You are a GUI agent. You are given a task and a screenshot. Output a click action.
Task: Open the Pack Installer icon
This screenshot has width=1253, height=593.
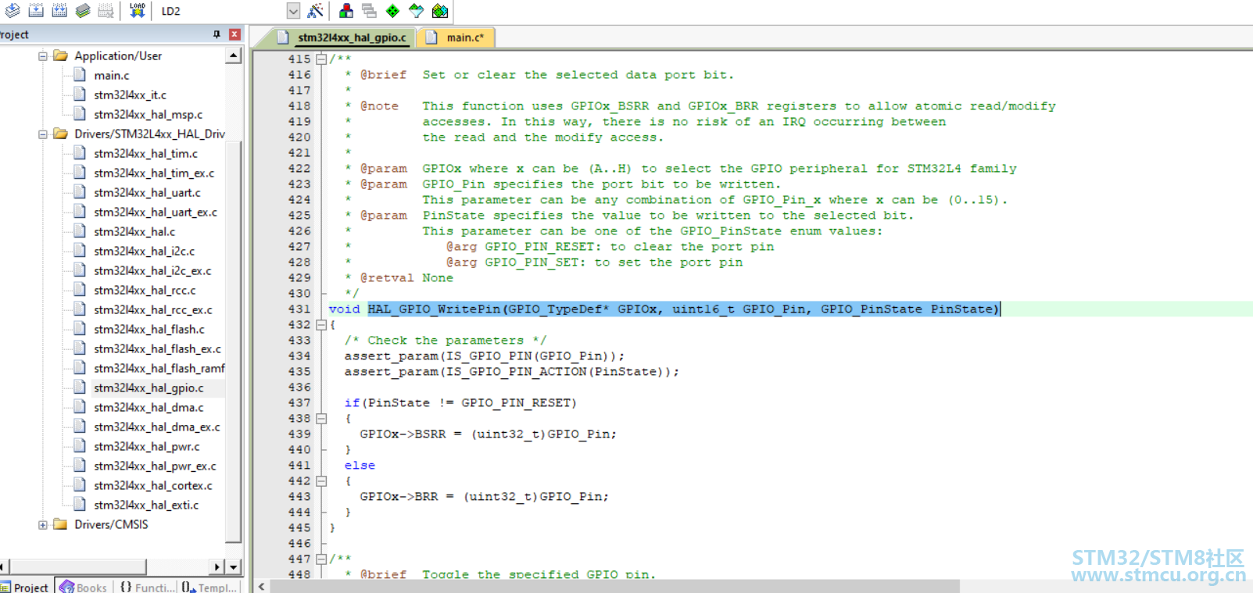pyautogui.click(x=440, y=11)
